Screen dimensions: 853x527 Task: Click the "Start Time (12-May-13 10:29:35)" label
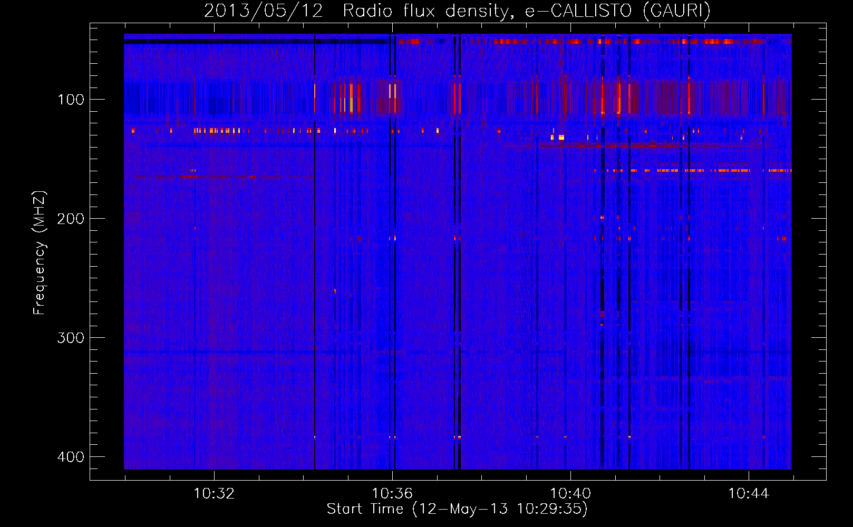pos(457,509)
